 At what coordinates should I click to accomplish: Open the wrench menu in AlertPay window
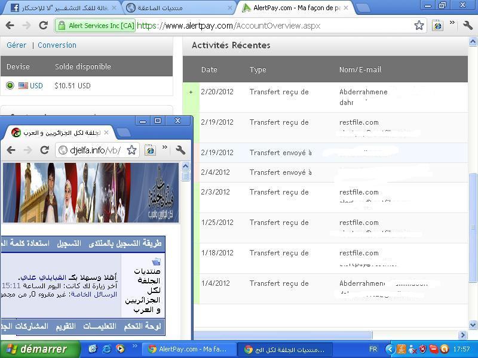coord(467,25)
